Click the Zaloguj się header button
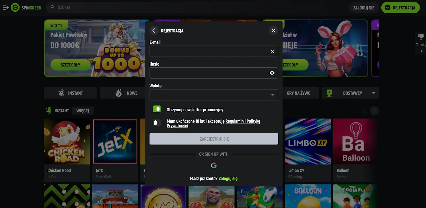 point(364,8)
